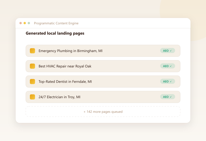Click the Programmatic Content Engine title
206x141 pixels.
(56, 23)
